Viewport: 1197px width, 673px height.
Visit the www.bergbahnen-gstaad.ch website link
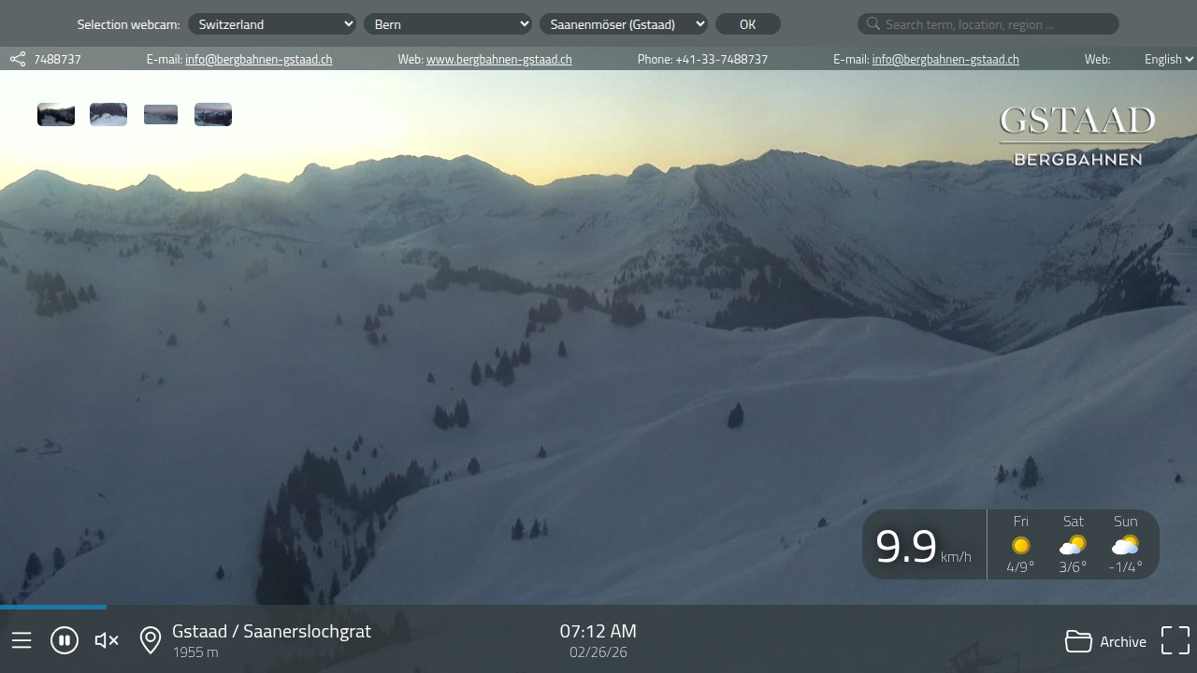point(498,59)
